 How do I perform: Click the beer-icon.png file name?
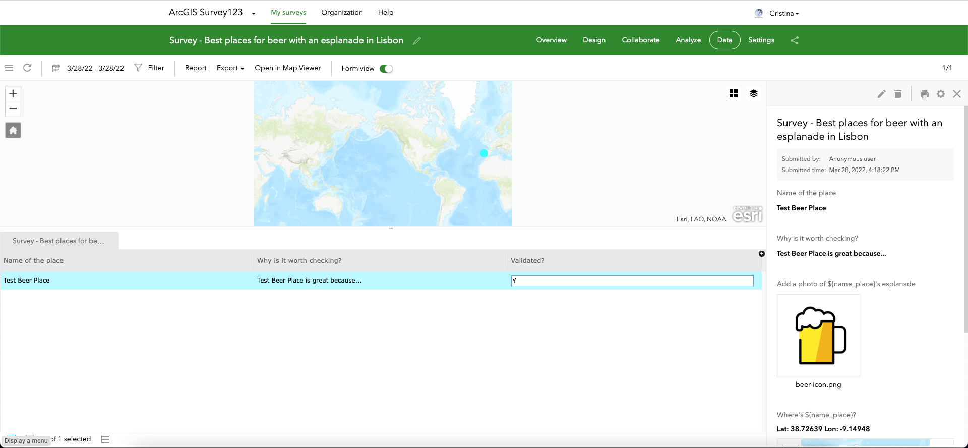[818, 384]
